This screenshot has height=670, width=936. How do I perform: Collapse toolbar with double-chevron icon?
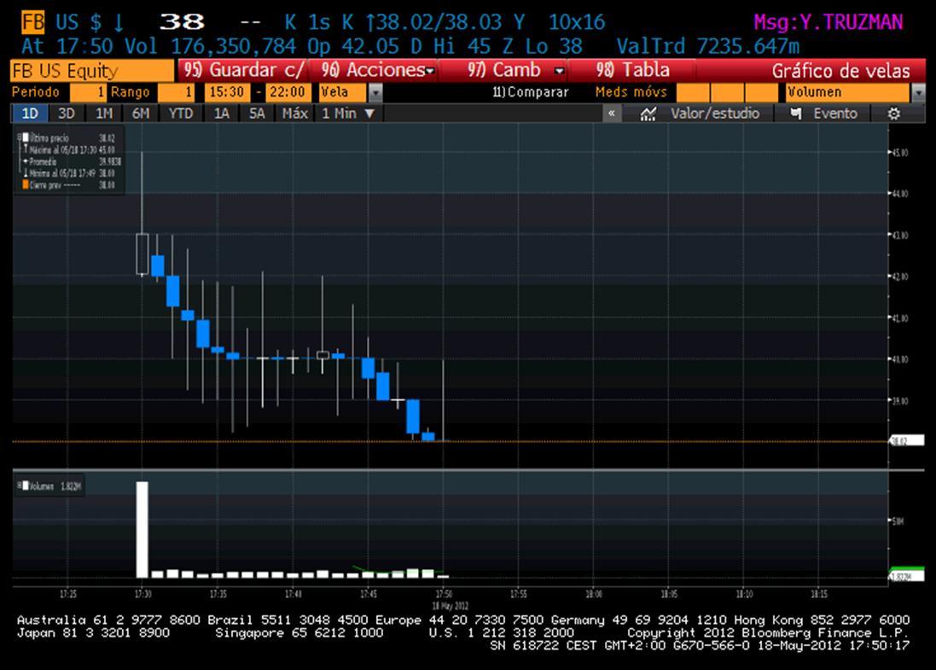point(611,114)
